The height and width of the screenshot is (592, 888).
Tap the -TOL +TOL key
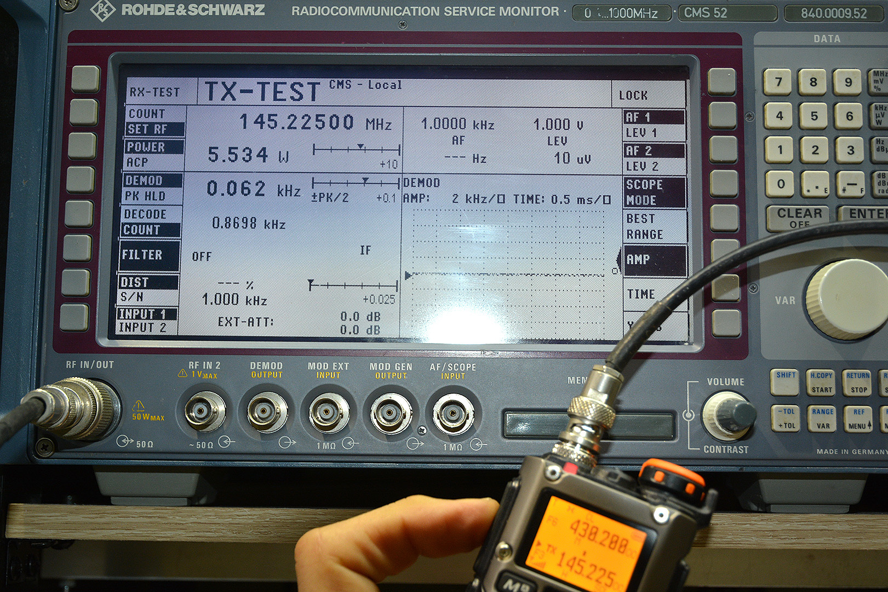click(786, 418)
